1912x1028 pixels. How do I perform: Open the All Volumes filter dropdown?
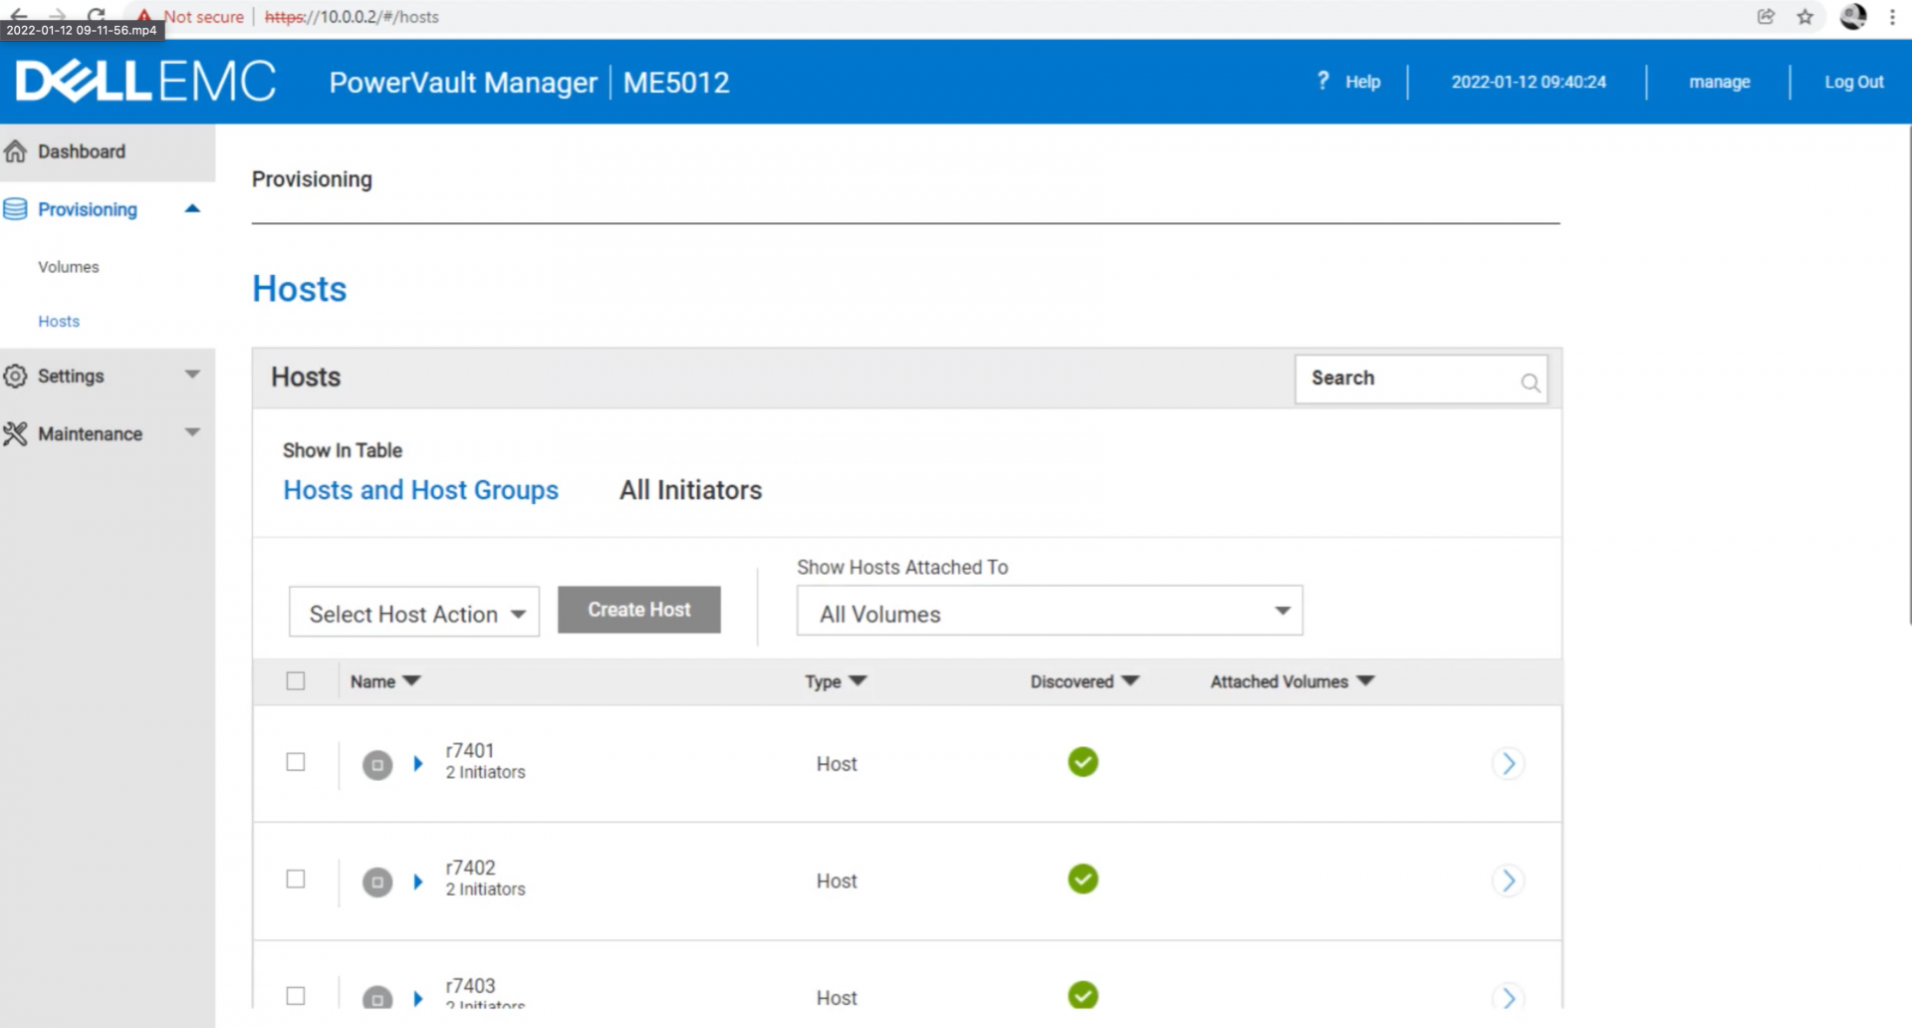click(1049, 612)
